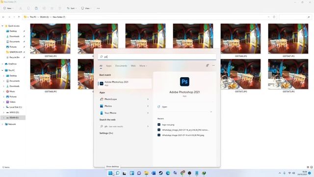Open the More filter dropdown in search
This screenshot has height=177, width=314.
click(x=143, y=66)
